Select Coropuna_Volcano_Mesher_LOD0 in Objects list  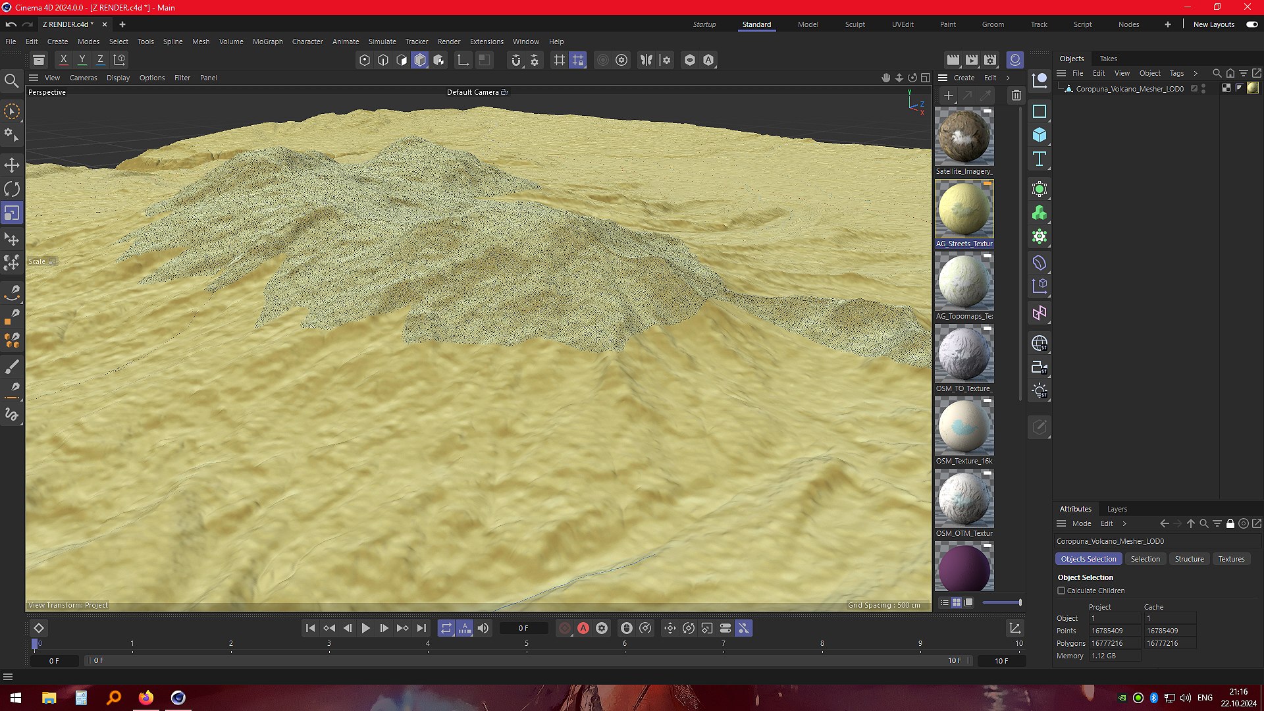click(1129, 89)
